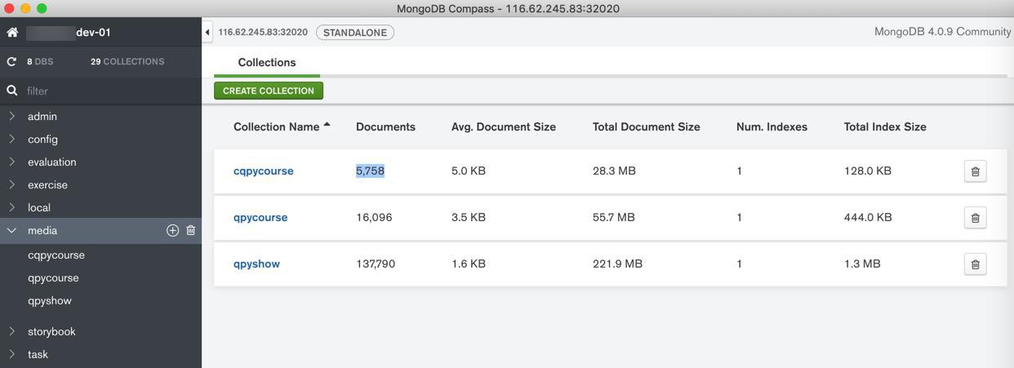This screenshot has width=1014, height=368.
Task: Collapse the media database tree
Action: pyautogui.click(x=12, y=231)
